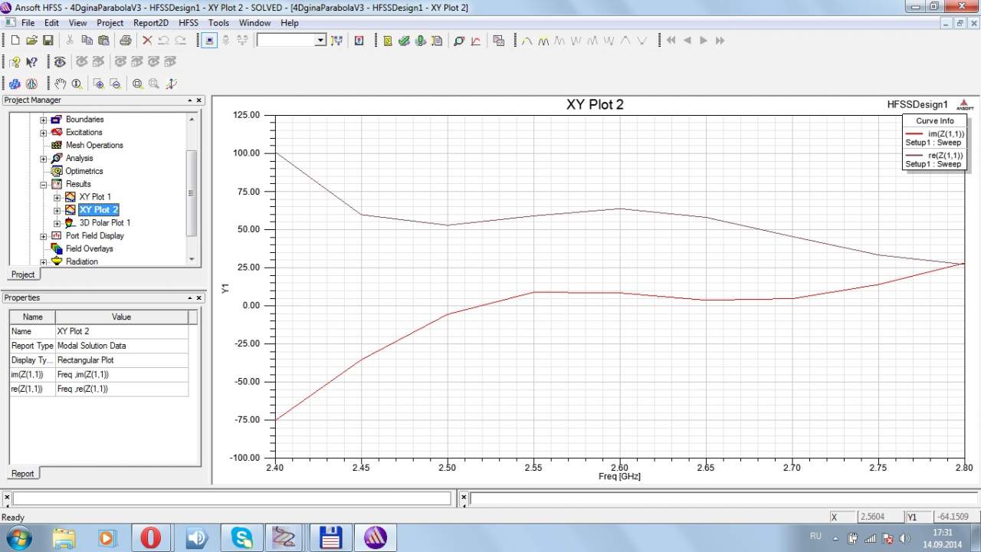Click the Display Type property value cell
This screenshot has width=981, height=552.
tap(121, 360)
